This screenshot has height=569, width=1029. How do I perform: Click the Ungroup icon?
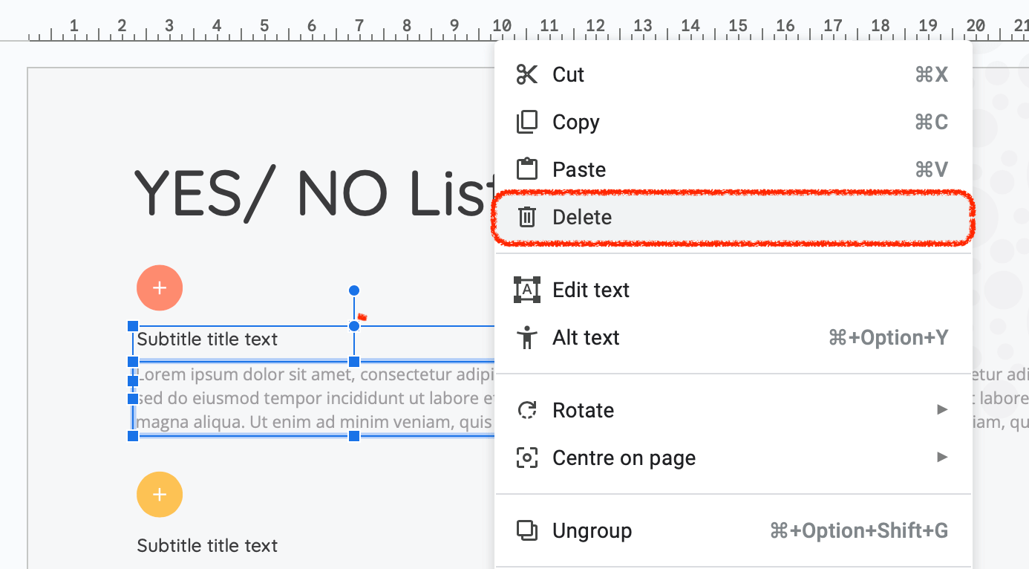[x=526, y=530]
